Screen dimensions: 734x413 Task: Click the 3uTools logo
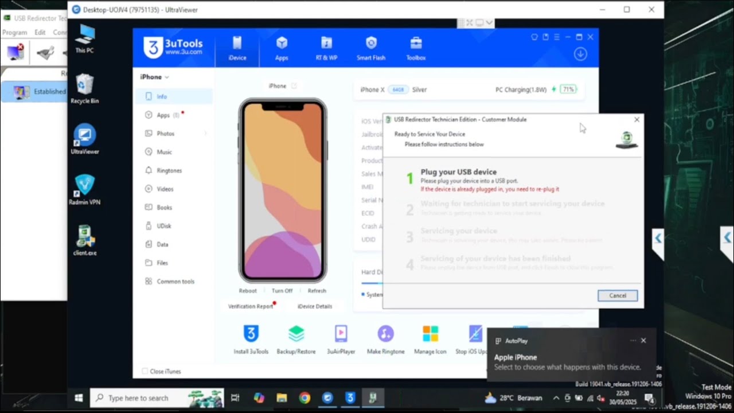point(173,48)
